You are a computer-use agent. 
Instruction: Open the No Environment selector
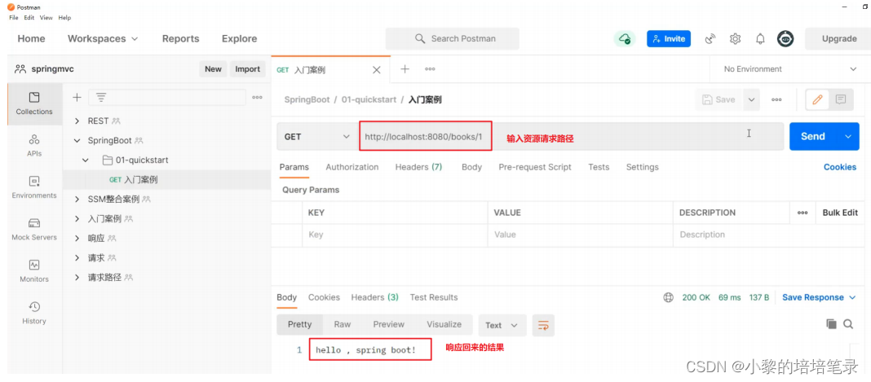pyautogui.click(x=789, y=69)
